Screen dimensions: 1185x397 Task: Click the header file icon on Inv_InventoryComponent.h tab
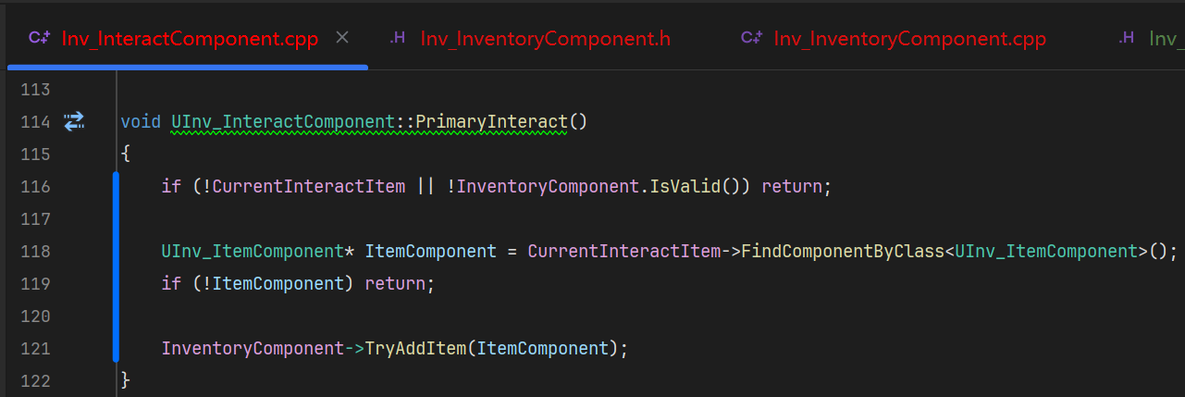click(x=398, y=38)
